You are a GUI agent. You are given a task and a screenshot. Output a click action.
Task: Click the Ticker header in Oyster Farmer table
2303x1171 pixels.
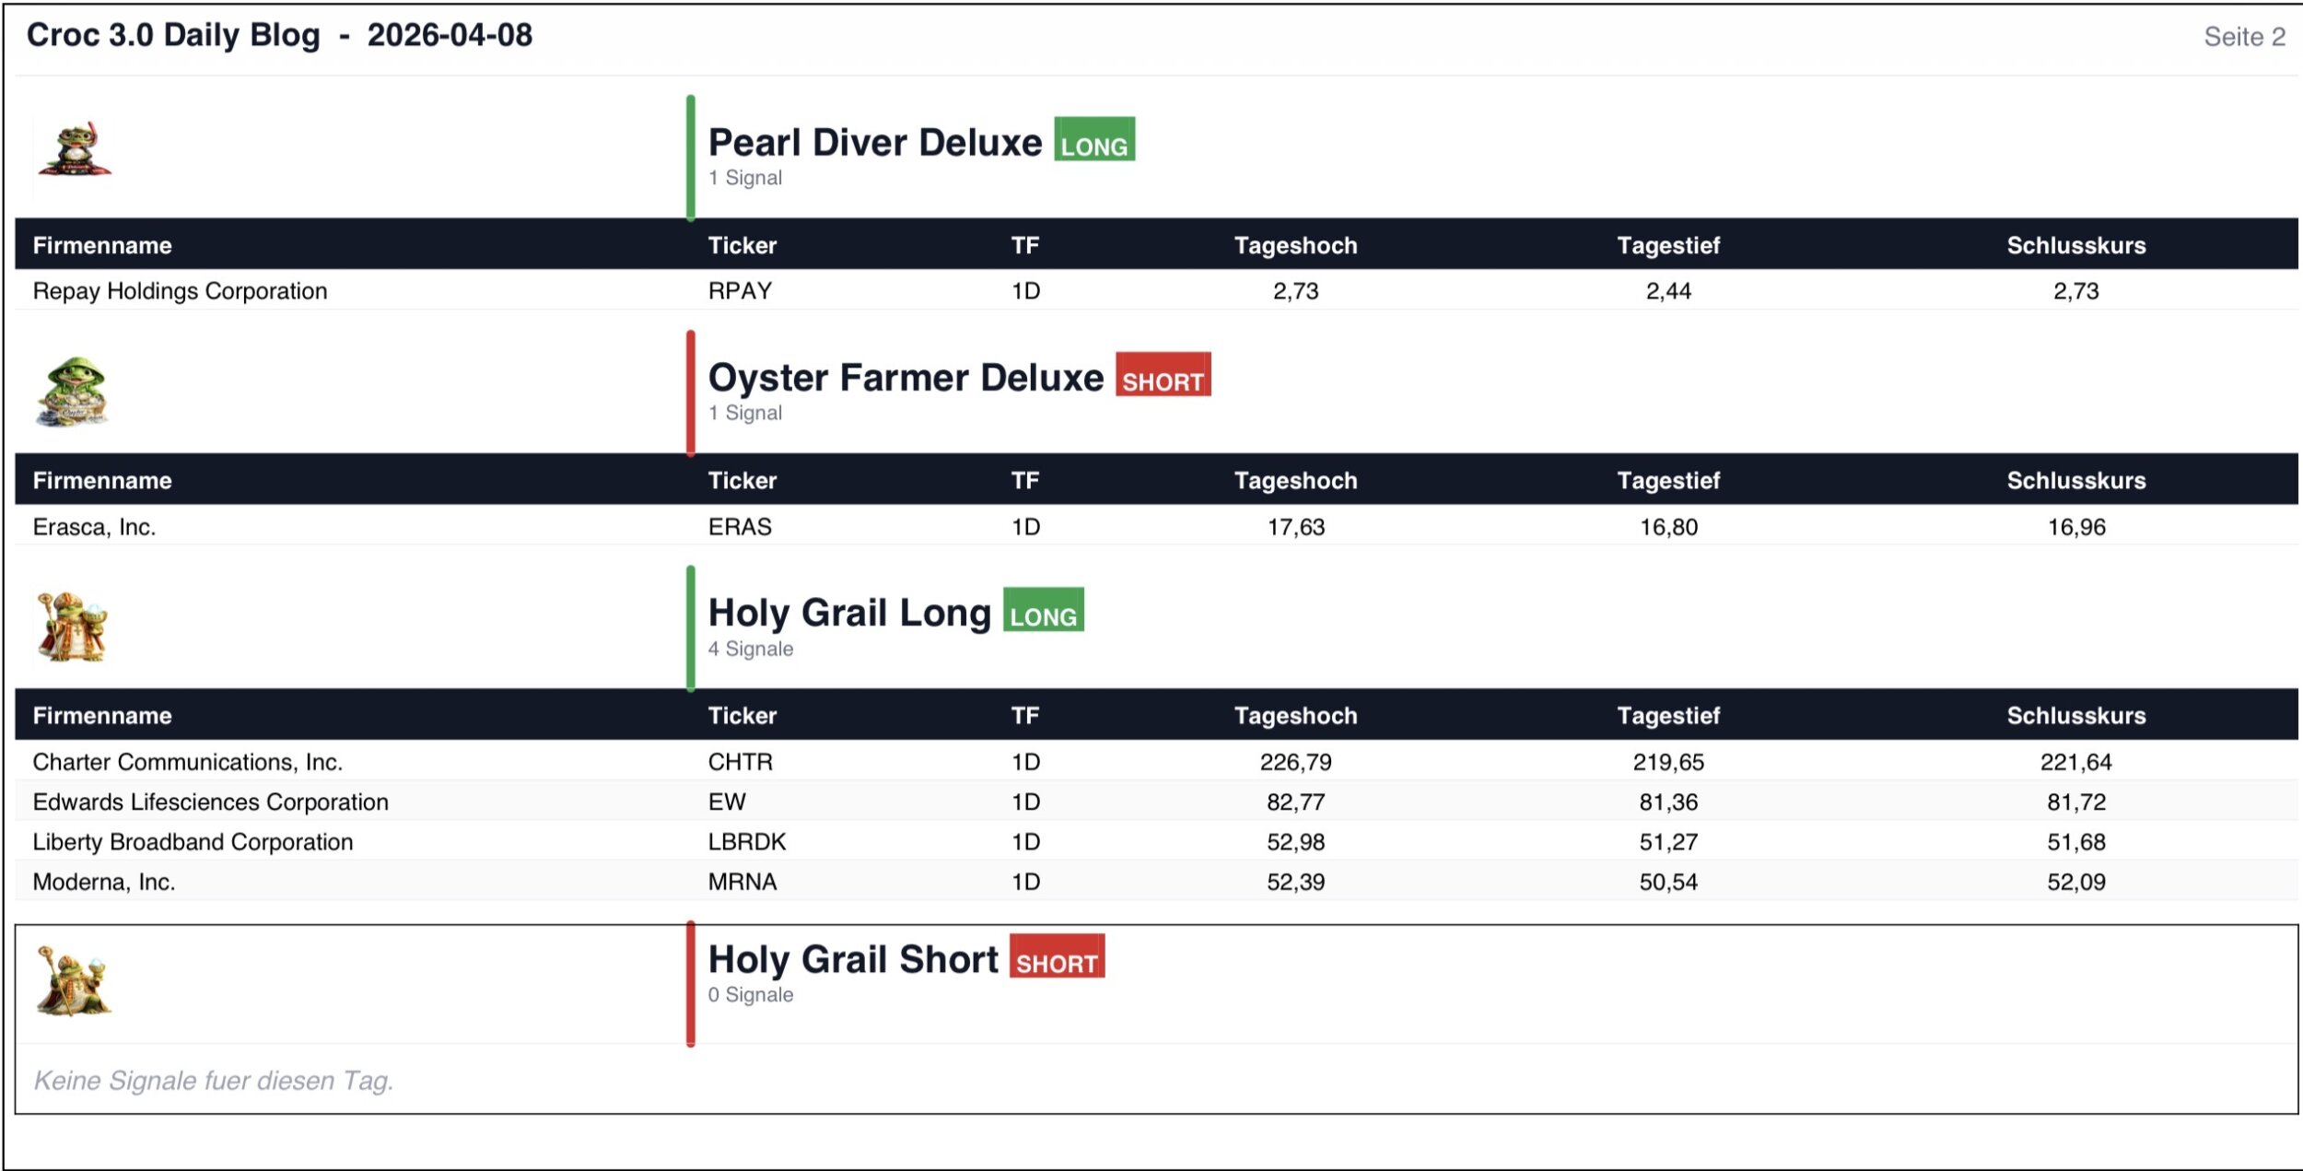[x=742, y=481]
